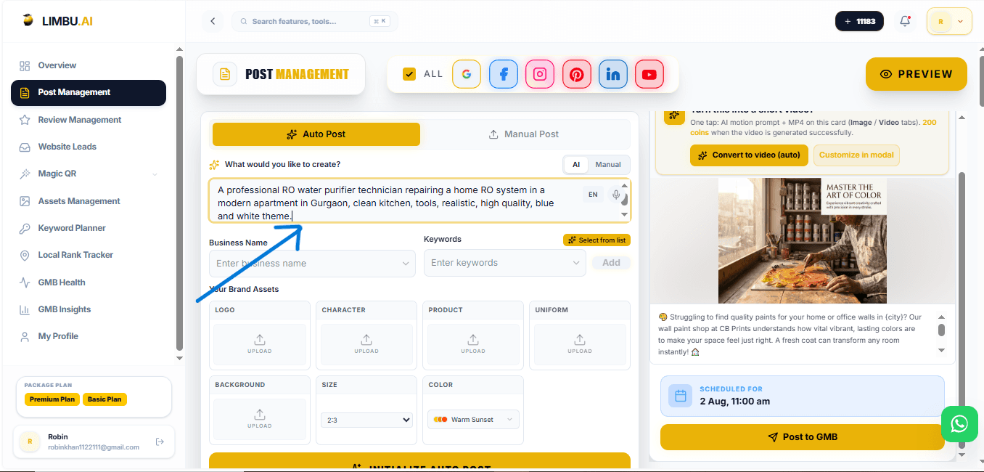Open the Warm Sunset color dropdown

(x=473, y=420)
